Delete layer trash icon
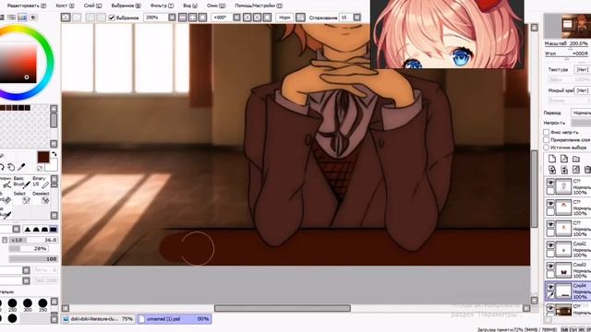The height and width of the screenshot is (332, 591). (587, 170)
